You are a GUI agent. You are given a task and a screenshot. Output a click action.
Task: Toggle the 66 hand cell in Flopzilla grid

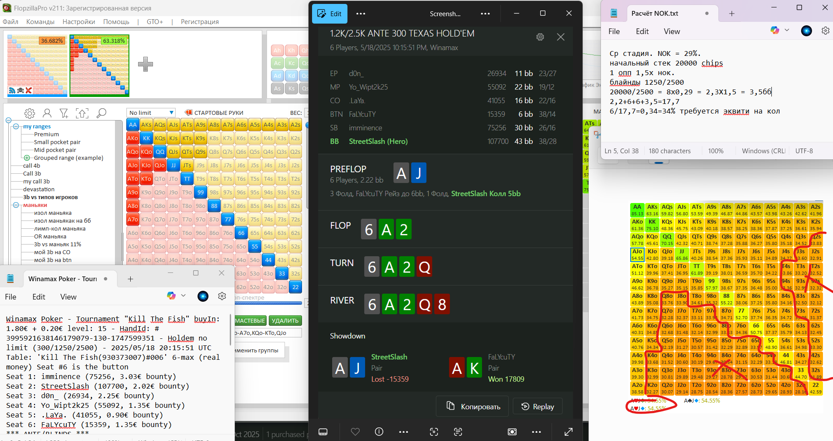click(241, 233)
